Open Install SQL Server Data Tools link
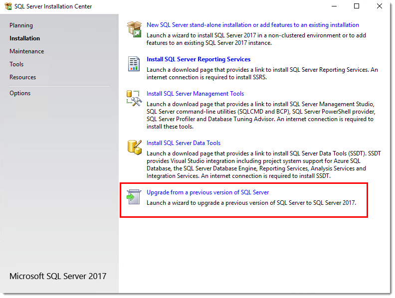This screenshot has width=395, height=298. click(x=184, y=143)
